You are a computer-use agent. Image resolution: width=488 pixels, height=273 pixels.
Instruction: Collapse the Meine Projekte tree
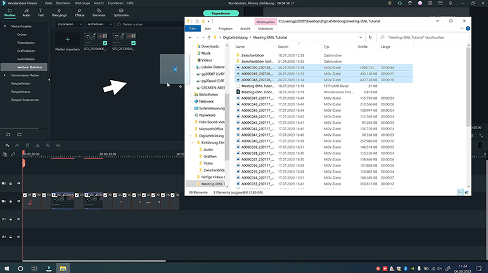[4, 27]
